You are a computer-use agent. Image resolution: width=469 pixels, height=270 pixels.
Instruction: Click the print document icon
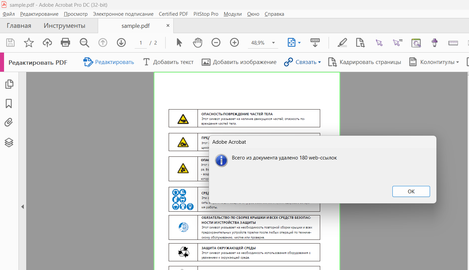point(65,43)
